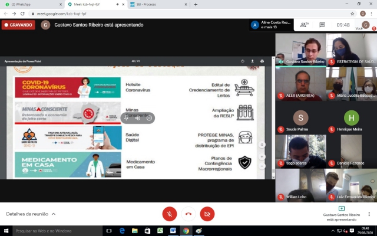
Task: Open File Explorer from taskbar
Action: (x=135, y=231)
